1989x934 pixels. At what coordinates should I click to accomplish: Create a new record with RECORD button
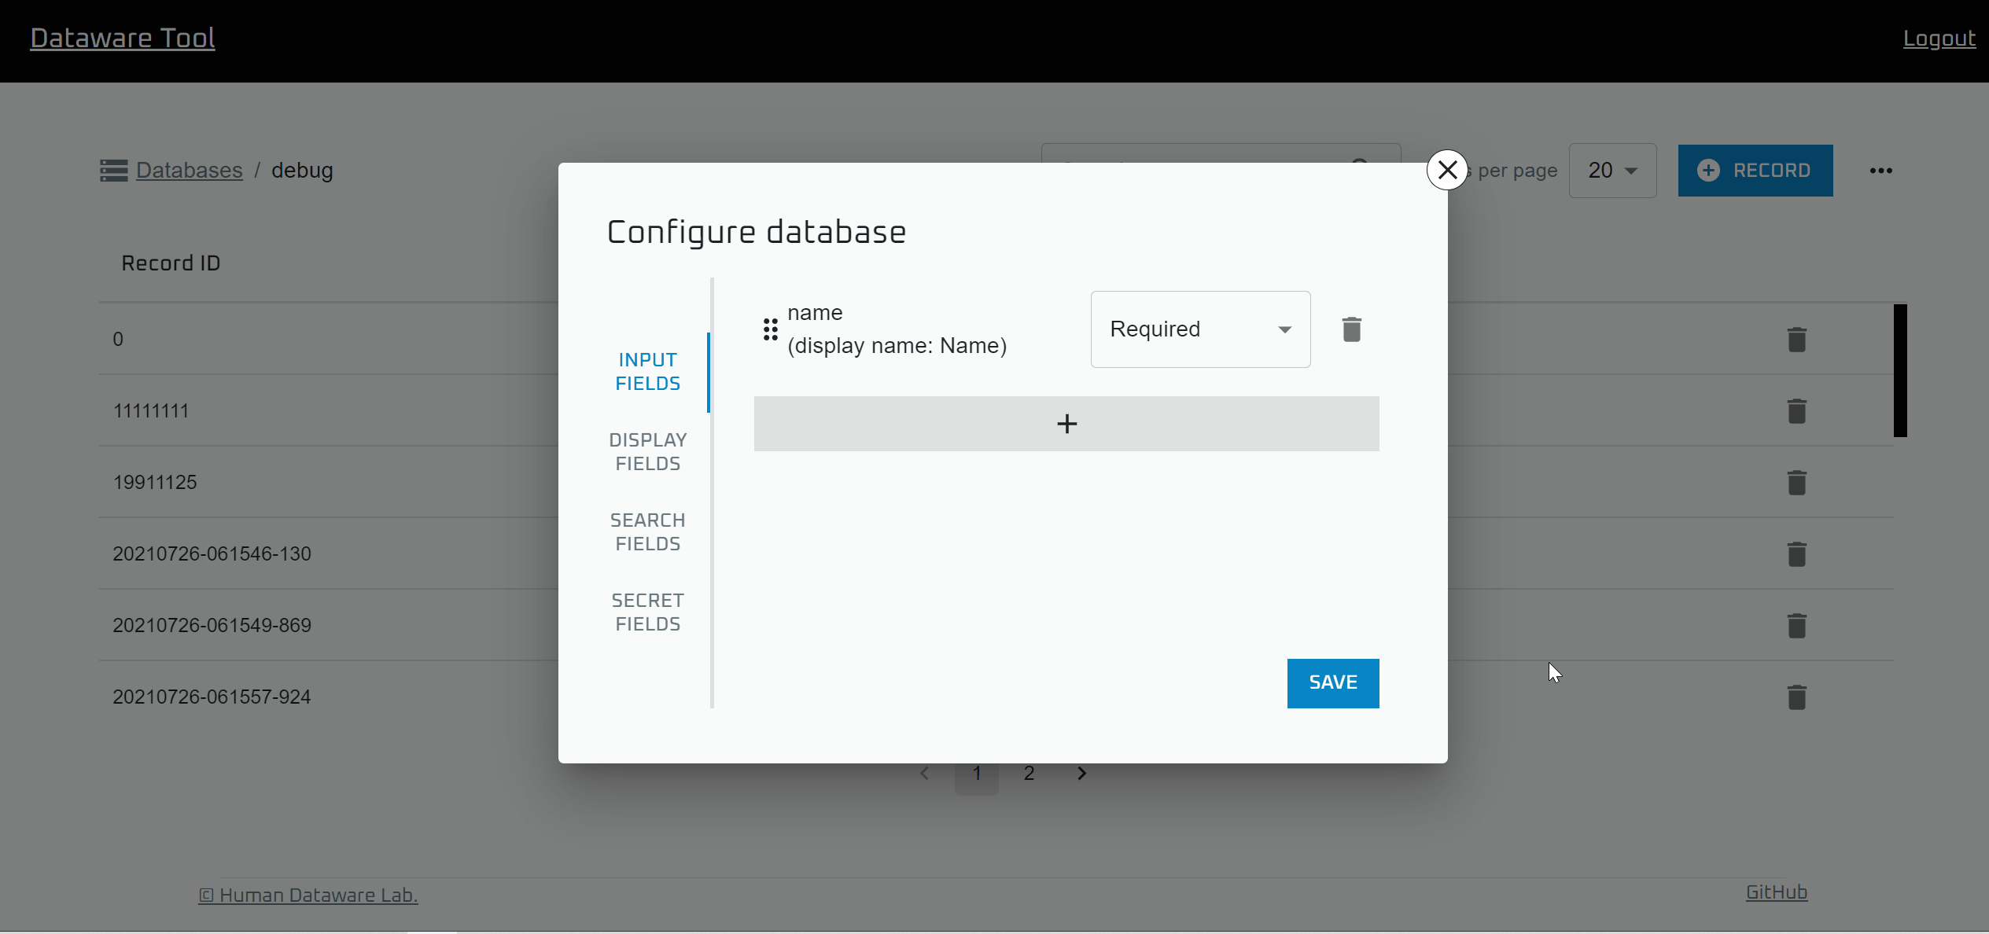pyautogui.click(x=1755, y=170)
